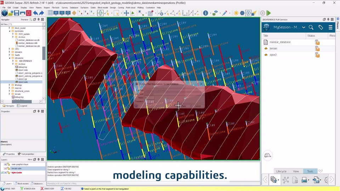Toggle the wireframe hexagon edges icon
Screen dimensions: 340x191
coord(248,13)
